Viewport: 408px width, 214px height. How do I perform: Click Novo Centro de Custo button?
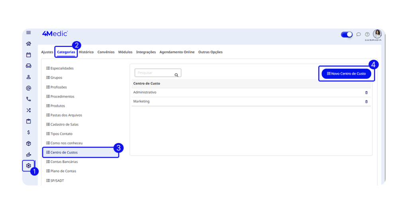(346, 74)
